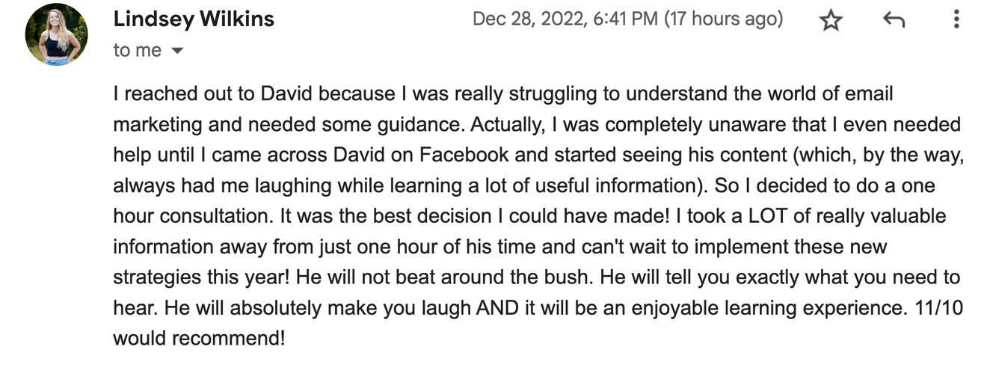Image resolution: width=987 pixels, height=391 pixels.
Task: Click Lindsey Wilkins' profile picture
Action: pos(56,34)
